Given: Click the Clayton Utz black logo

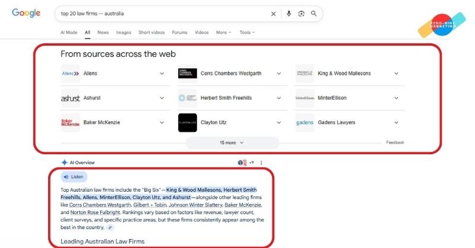Looking at the screenshot, I should pos(188,123).
